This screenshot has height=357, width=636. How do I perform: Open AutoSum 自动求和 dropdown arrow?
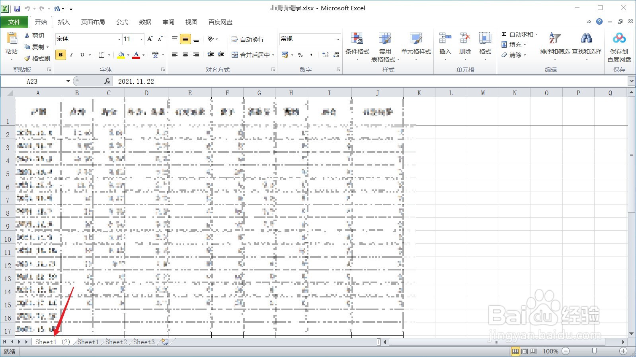(x=537, y=35)
